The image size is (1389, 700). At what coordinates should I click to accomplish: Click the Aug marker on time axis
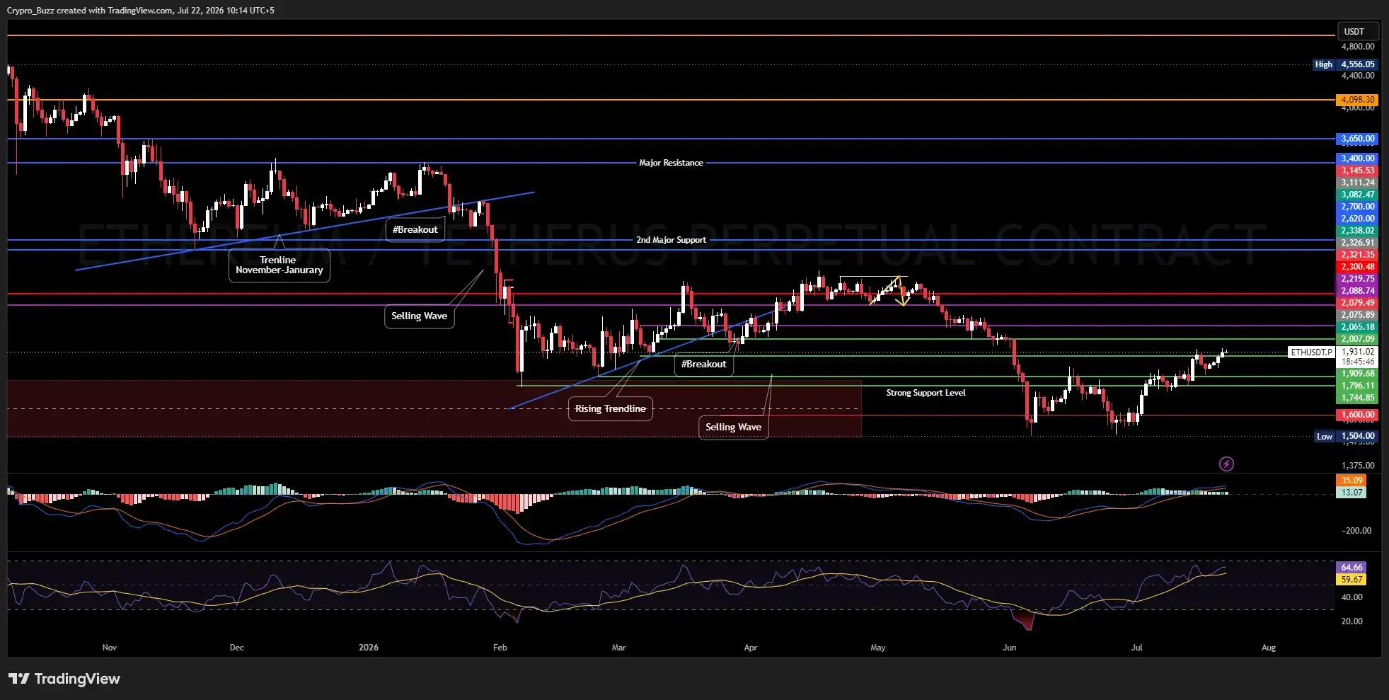[x=1269, y=648]
